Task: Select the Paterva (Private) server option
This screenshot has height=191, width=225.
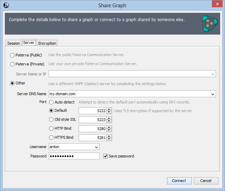Action: click(x=27, y=64)
